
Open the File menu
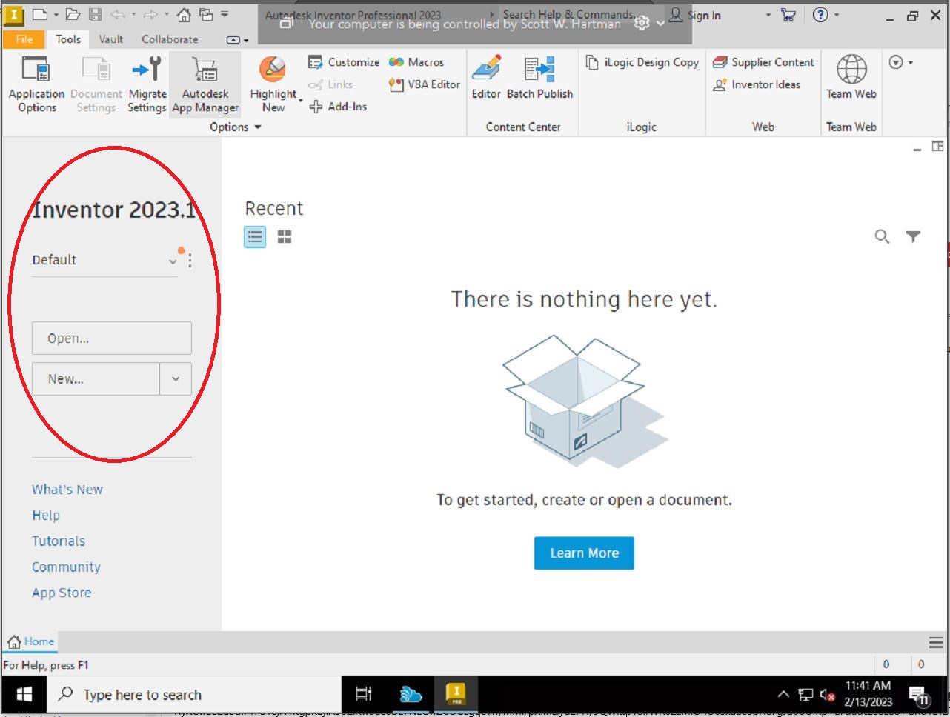pos(23,39)
